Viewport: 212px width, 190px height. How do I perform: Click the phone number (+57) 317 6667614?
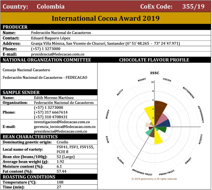(51, 112)
